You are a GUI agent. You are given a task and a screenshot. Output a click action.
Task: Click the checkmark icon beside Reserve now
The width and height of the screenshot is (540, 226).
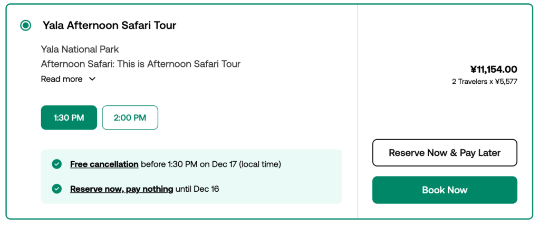coord(57,189)
